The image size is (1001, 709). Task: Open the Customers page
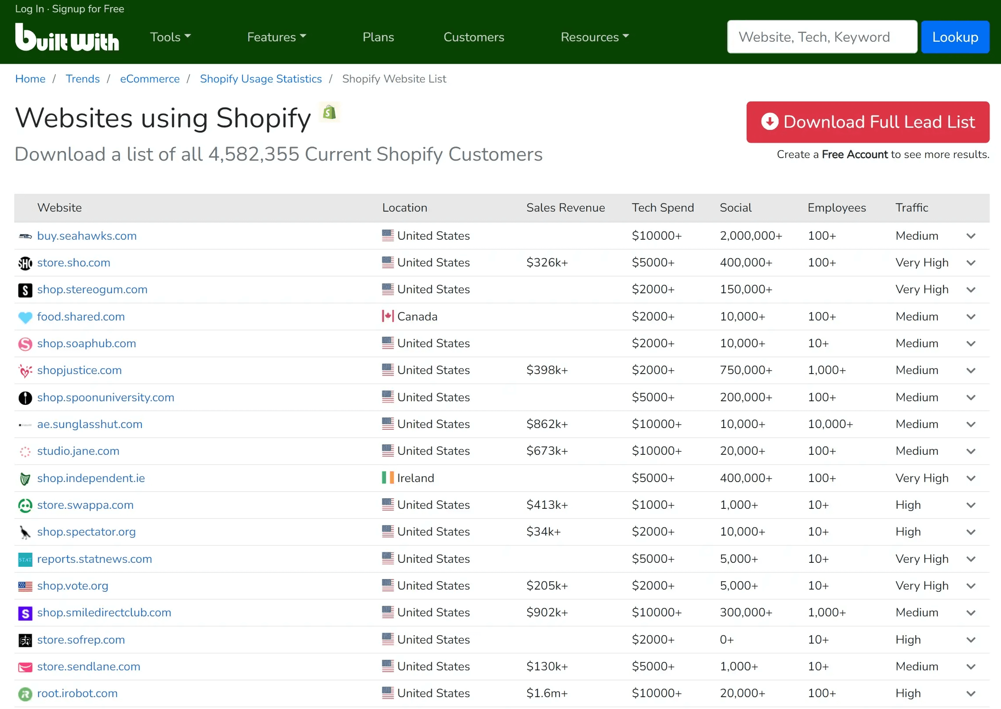pyautogui.click(x=474, y=37)
